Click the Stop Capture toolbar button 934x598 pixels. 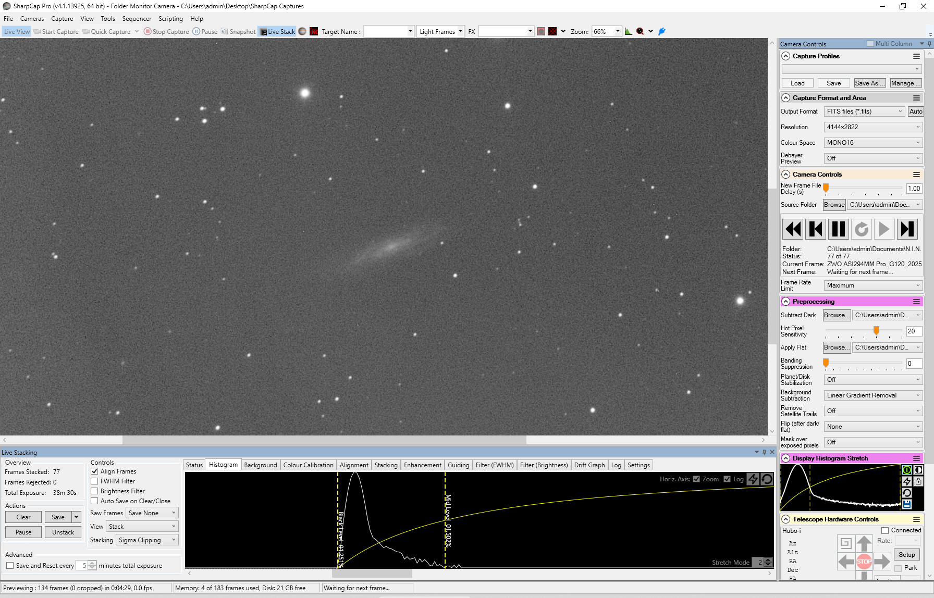click(166, 32)
